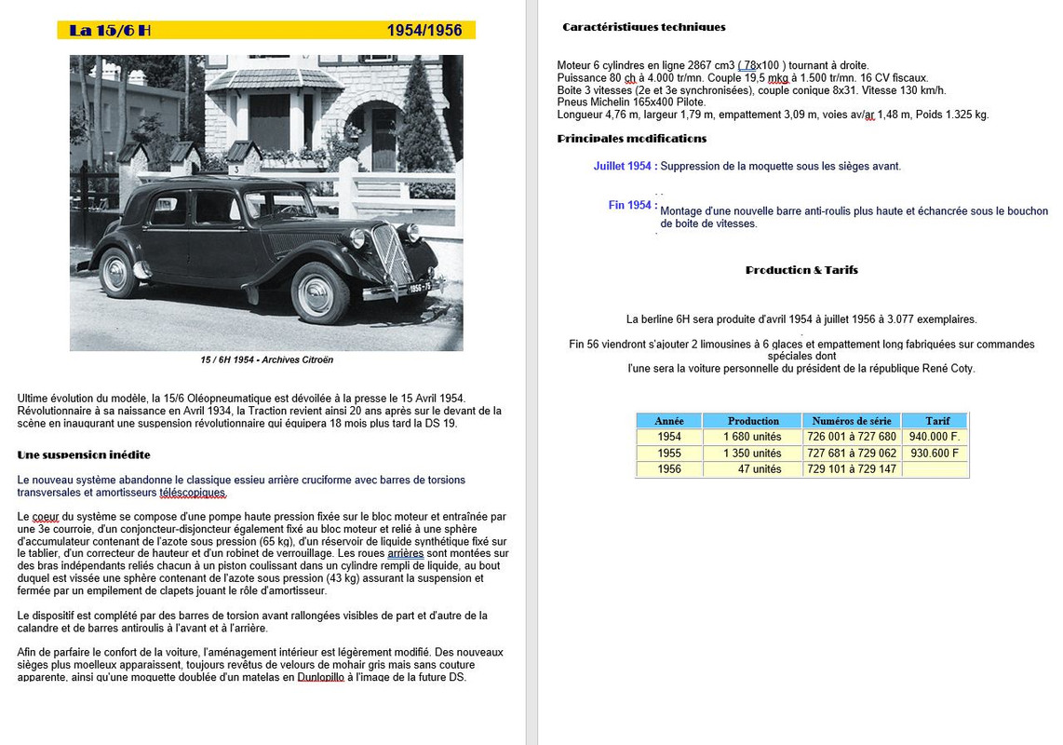Click the underlined 'mkg' unit in the Couple spec
The height and width of the screenshot is (745, 1063).
777,78
